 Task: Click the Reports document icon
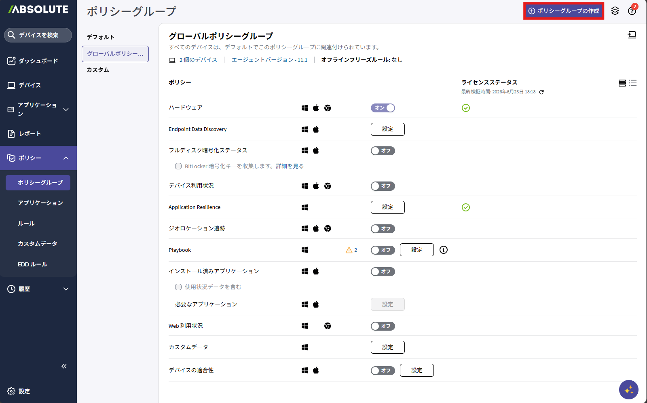pyautogui.click(x=11, y=134)
